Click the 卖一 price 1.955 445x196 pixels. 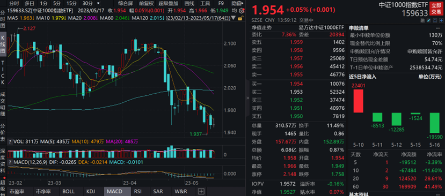[296, 75]
